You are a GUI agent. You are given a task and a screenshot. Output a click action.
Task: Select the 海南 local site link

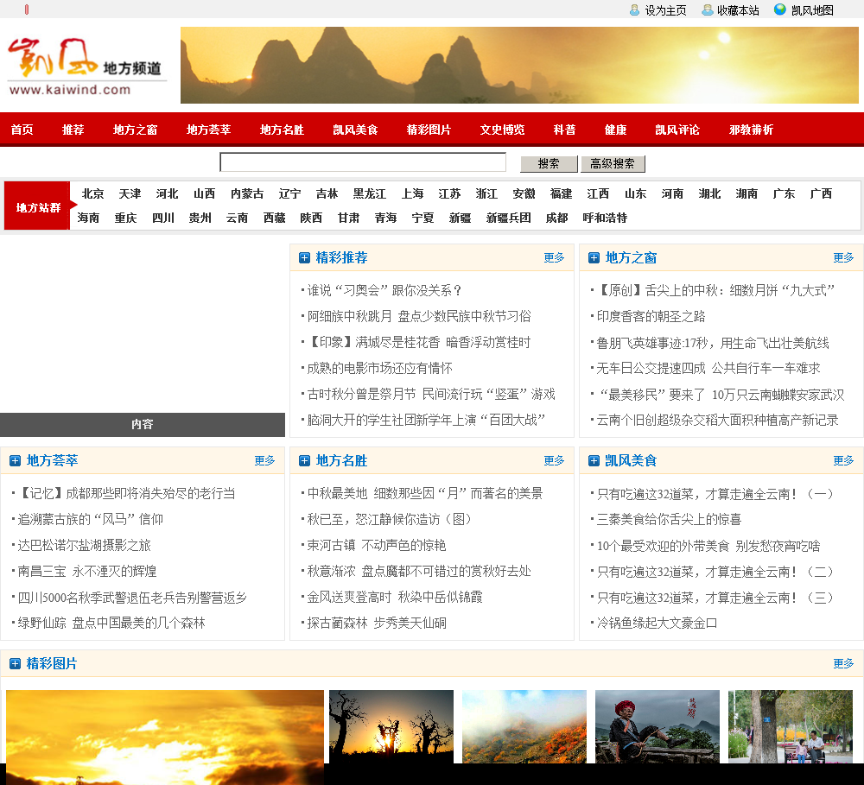point(88,218)
